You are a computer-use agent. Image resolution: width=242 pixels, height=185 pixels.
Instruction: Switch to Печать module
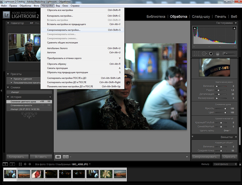coord(221,17)
